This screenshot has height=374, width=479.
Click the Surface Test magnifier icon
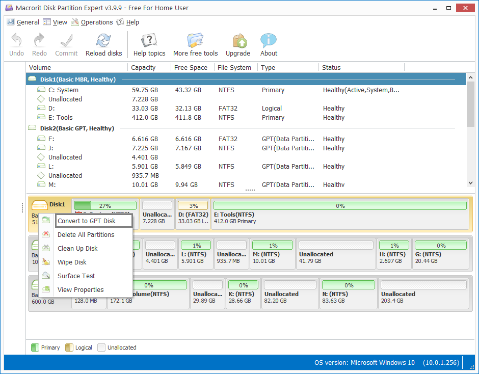(46, 275)
